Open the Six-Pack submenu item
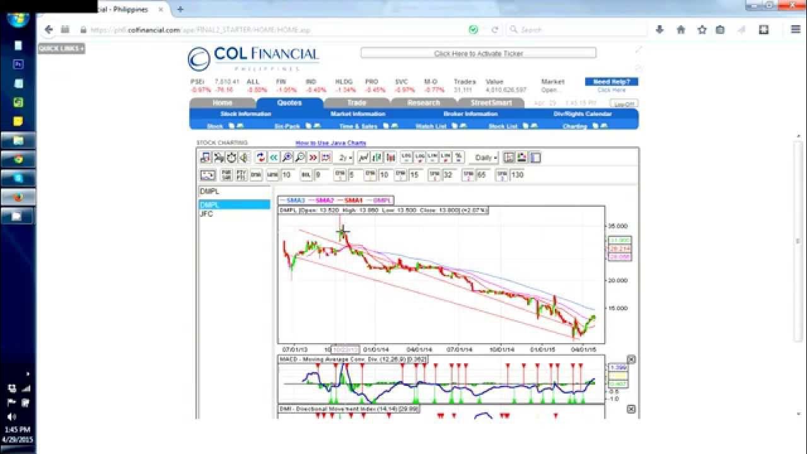 pos(287,126)
